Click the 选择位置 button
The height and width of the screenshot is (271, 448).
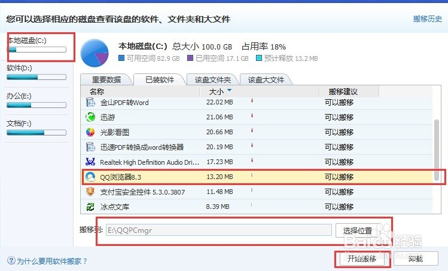coord(357,230)
